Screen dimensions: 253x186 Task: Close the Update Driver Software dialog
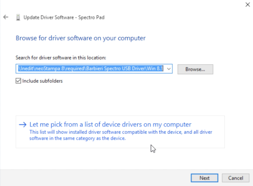point(248,5)
